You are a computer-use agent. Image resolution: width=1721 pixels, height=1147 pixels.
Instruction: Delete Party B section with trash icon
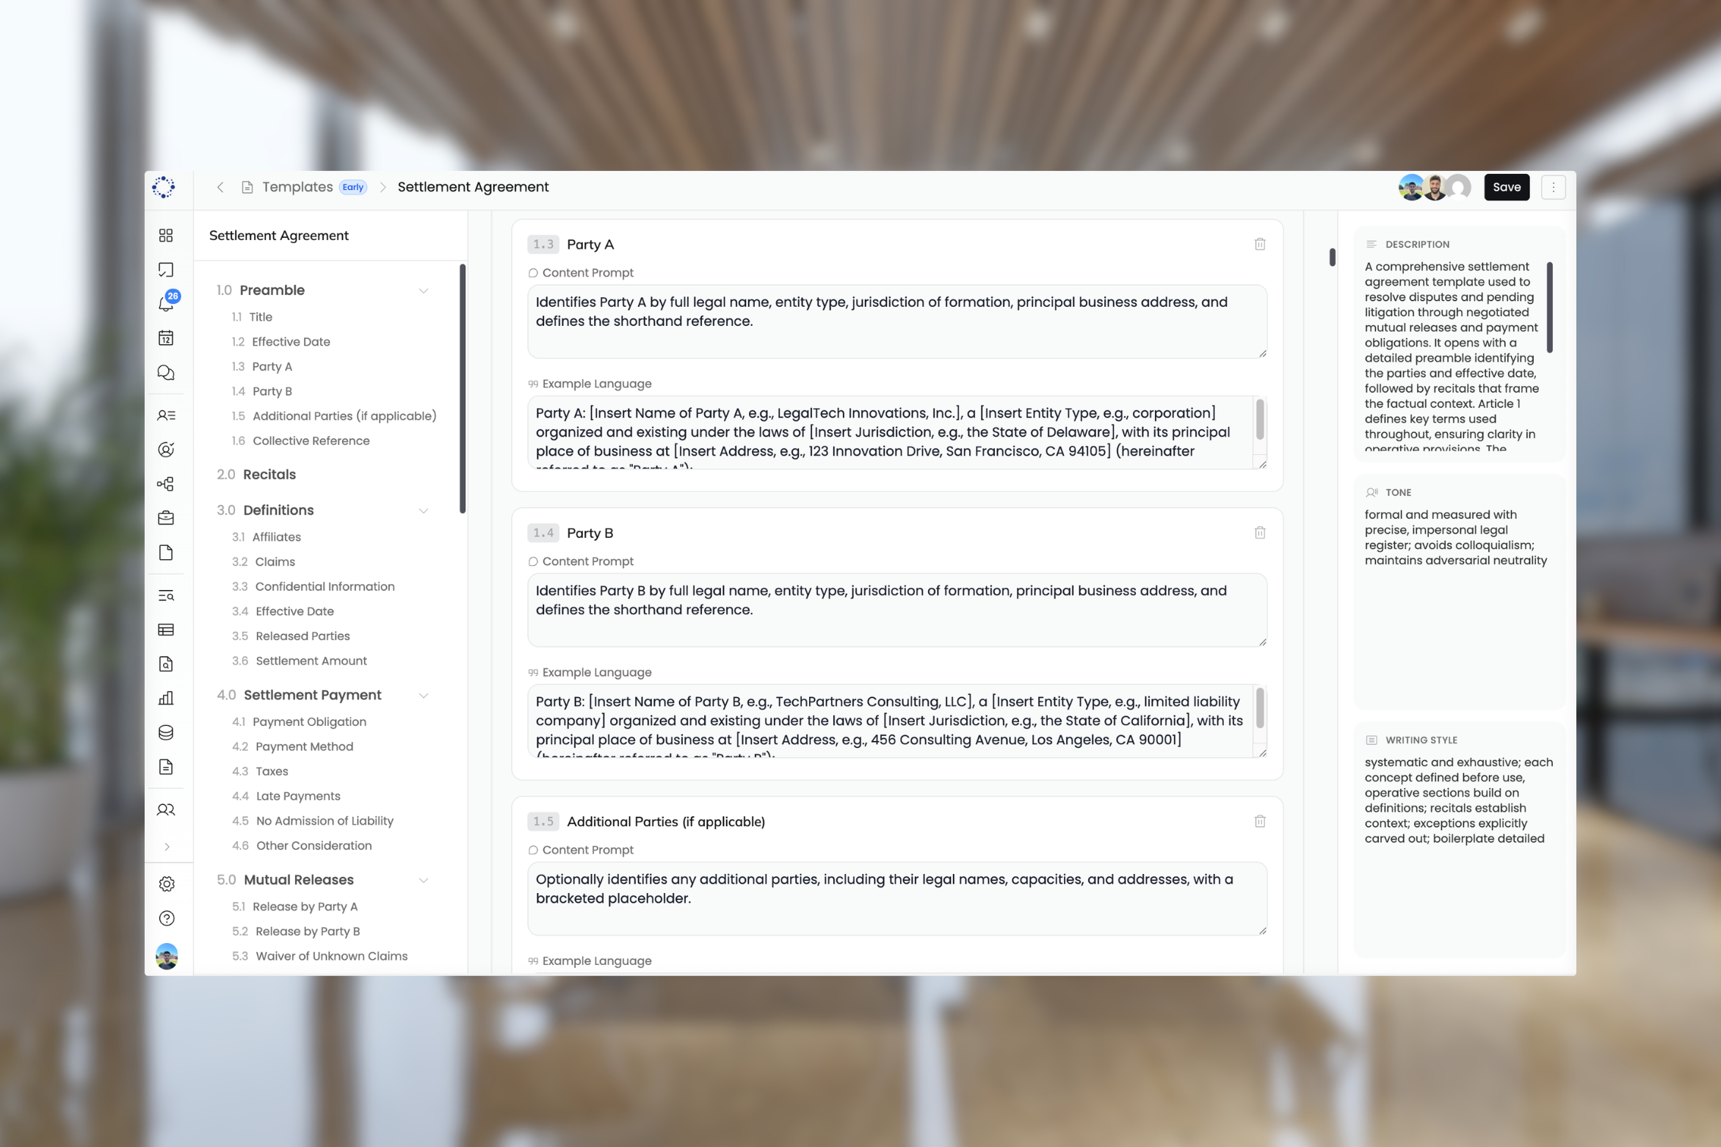tap(1260, 533)
